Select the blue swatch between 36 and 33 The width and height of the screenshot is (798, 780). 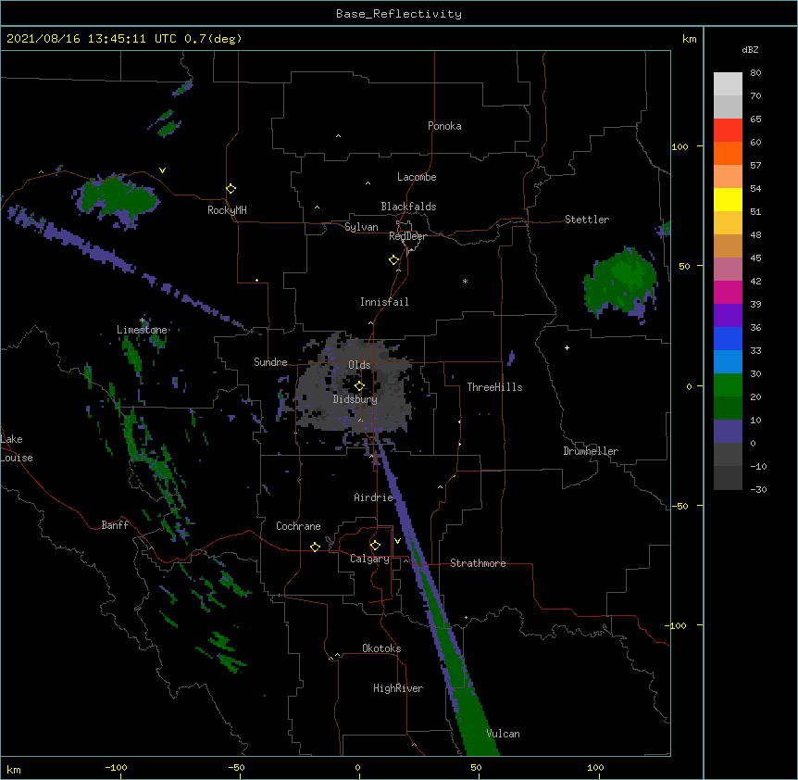click(x=728, y=338)
